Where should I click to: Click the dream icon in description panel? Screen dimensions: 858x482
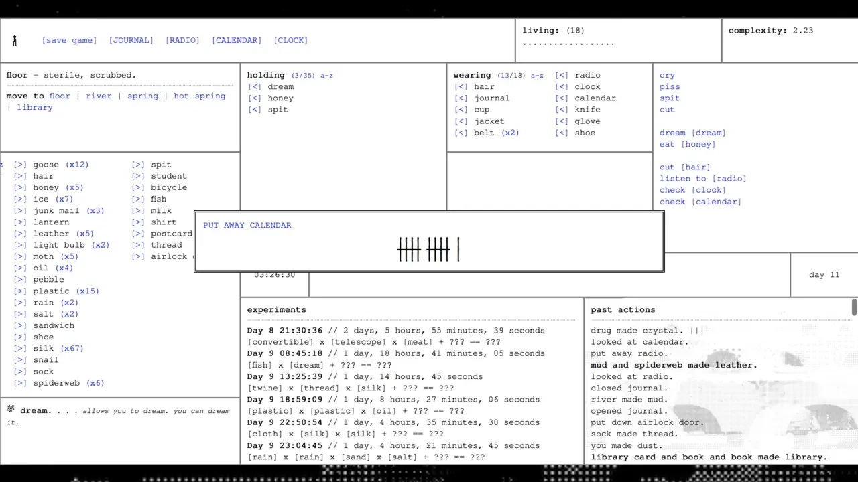[11, 409]
